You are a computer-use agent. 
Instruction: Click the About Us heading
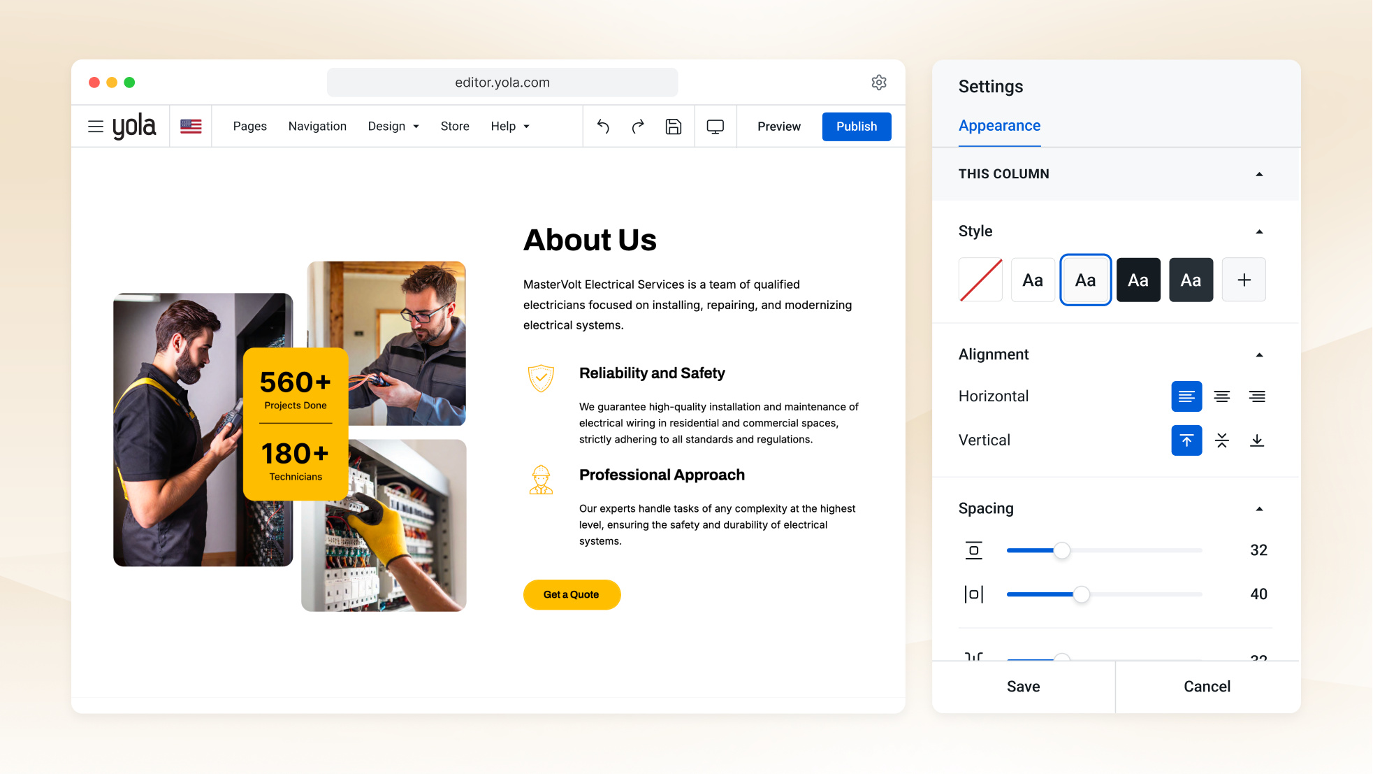pos(590,240)
